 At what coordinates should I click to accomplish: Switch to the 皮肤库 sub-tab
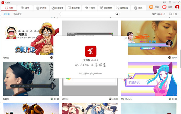coord(7,14)
